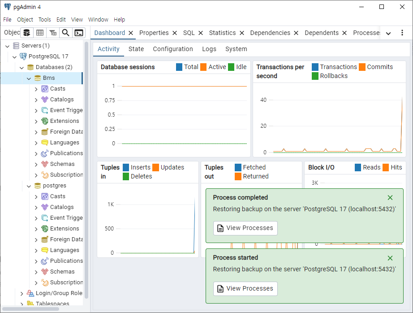Click the object explorer vertical scrollbar

[86, 170]
